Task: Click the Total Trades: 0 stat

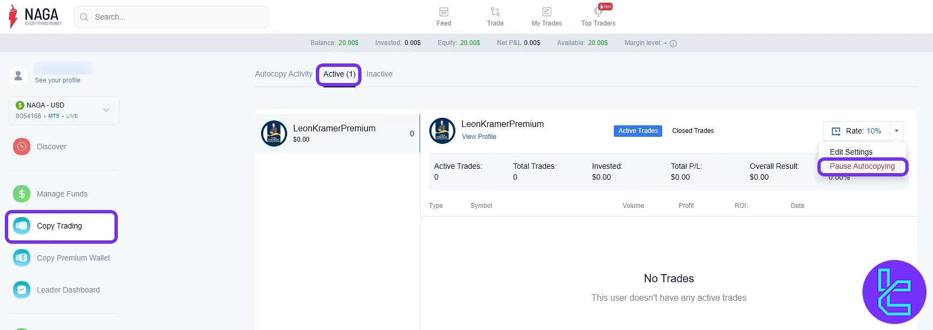Action: pos(535,172)
